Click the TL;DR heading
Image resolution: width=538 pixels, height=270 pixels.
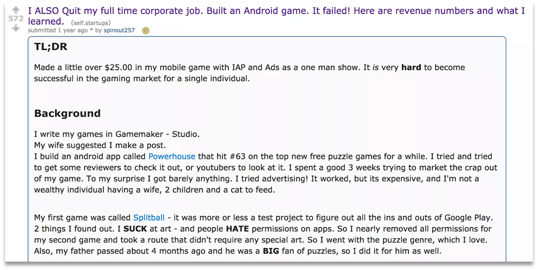(50, 47)
